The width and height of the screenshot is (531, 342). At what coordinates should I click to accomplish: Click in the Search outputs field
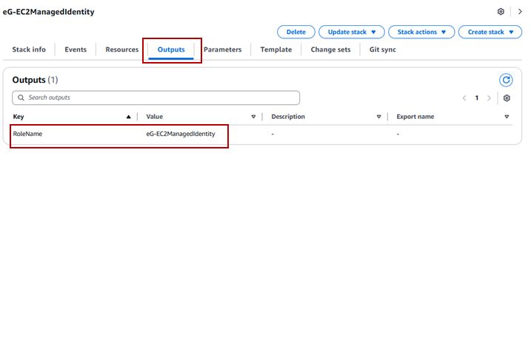[x=156, y=98]
